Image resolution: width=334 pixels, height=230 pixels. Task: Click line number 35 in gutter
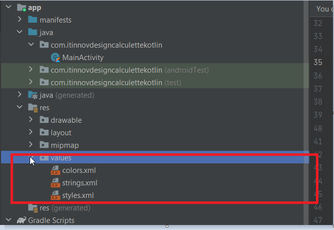pos(318,62)
